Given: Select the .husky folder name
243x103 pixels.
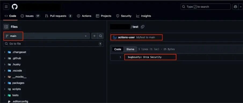Looking at the screenshot, I should (16, 64).
